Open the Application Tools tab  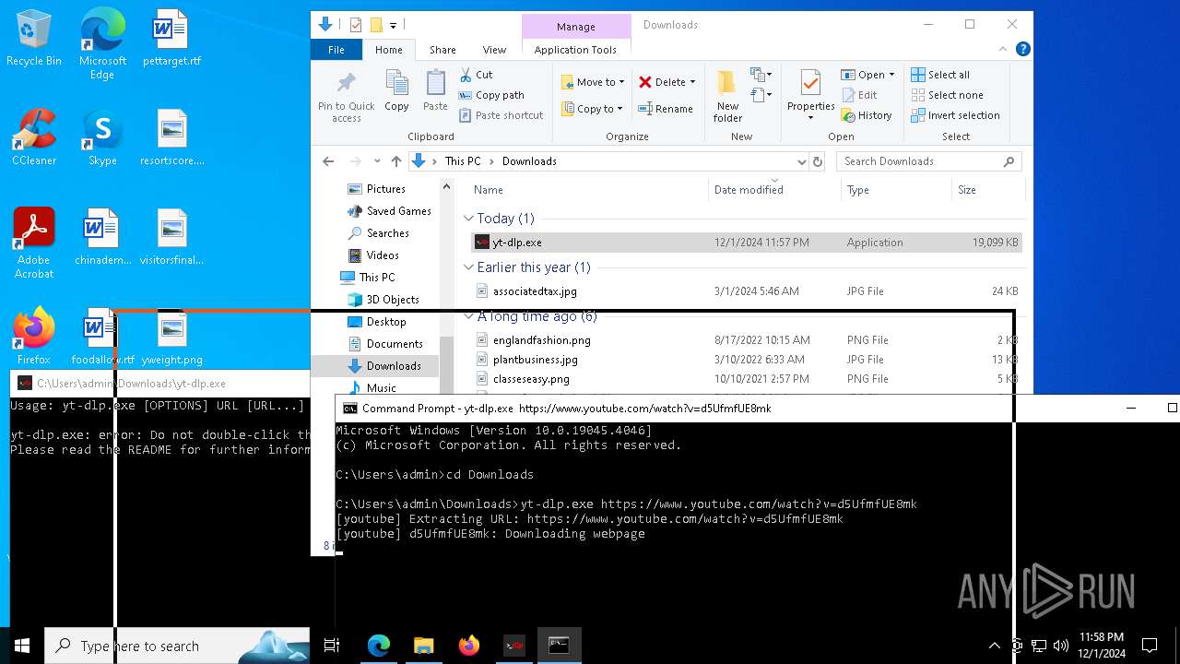[575, 50]
